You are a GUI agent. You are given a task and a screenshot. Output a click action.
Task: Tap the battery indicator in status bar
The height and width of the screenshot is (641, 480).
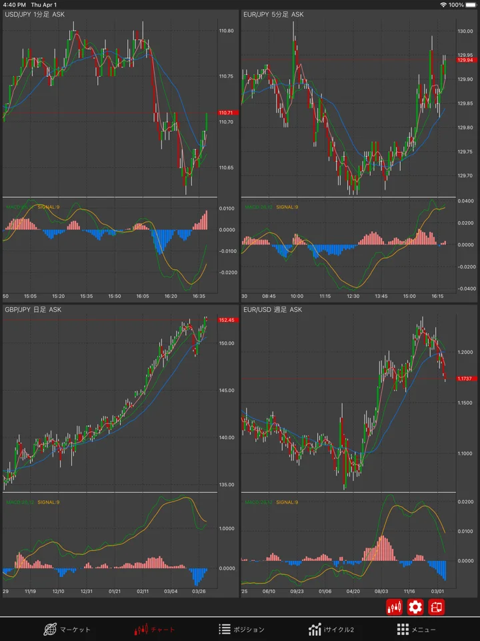click(x=471, y=5)
